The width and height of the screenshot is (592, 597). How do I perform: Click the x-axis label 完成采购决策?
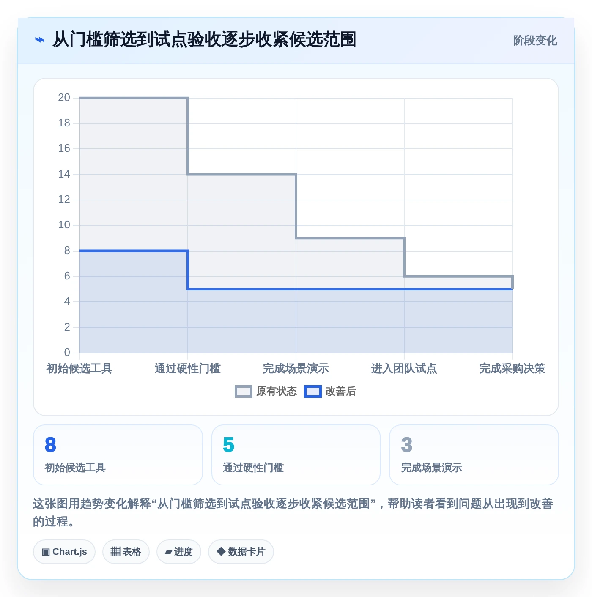[513, 369]
